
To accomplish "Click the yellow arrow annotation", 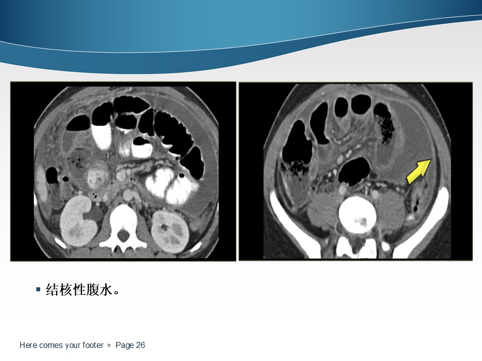I will pyautogui.click(x=419, y=171).
